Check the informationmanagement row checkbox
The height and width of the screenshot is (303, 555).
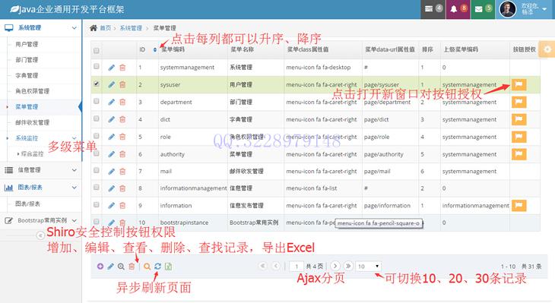click(x=97, y=187)
